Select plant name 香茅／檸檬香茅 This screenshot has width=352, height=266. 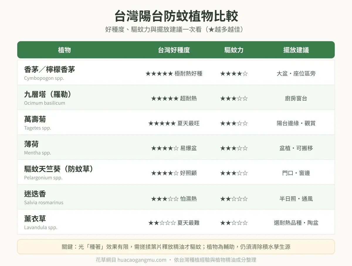pos(50,70)
